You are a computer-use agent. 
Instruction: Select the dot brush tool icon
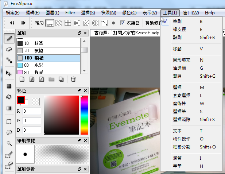(x=9, y=60)
